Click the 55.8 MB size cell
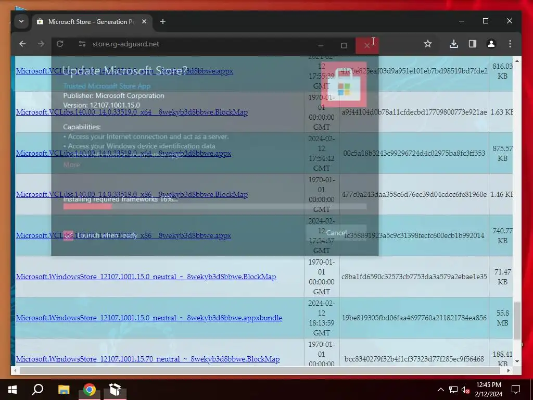533x400 pixels. pos(502,318)
